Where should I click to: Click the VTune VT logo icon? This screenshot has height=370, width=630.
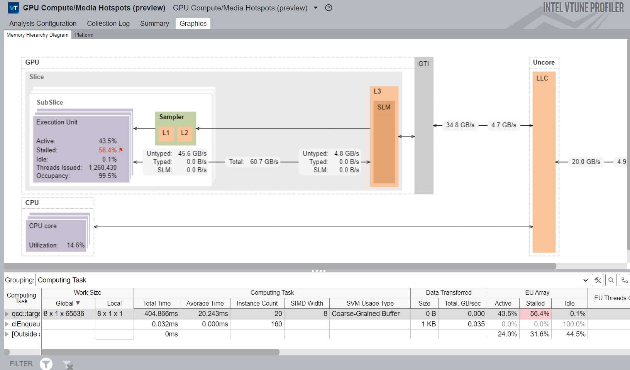[14, 8]
